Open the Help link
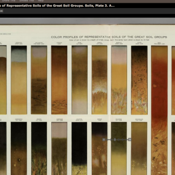This screenshot has height=175, width=175. 41,1
